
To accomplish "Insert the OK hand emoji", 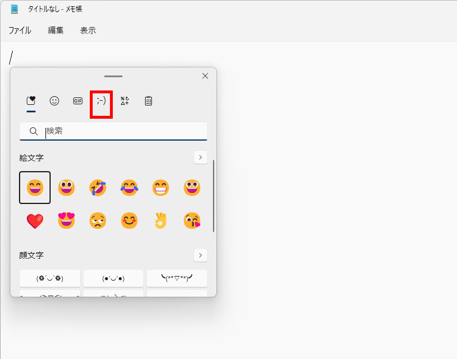I will [161, 221].
